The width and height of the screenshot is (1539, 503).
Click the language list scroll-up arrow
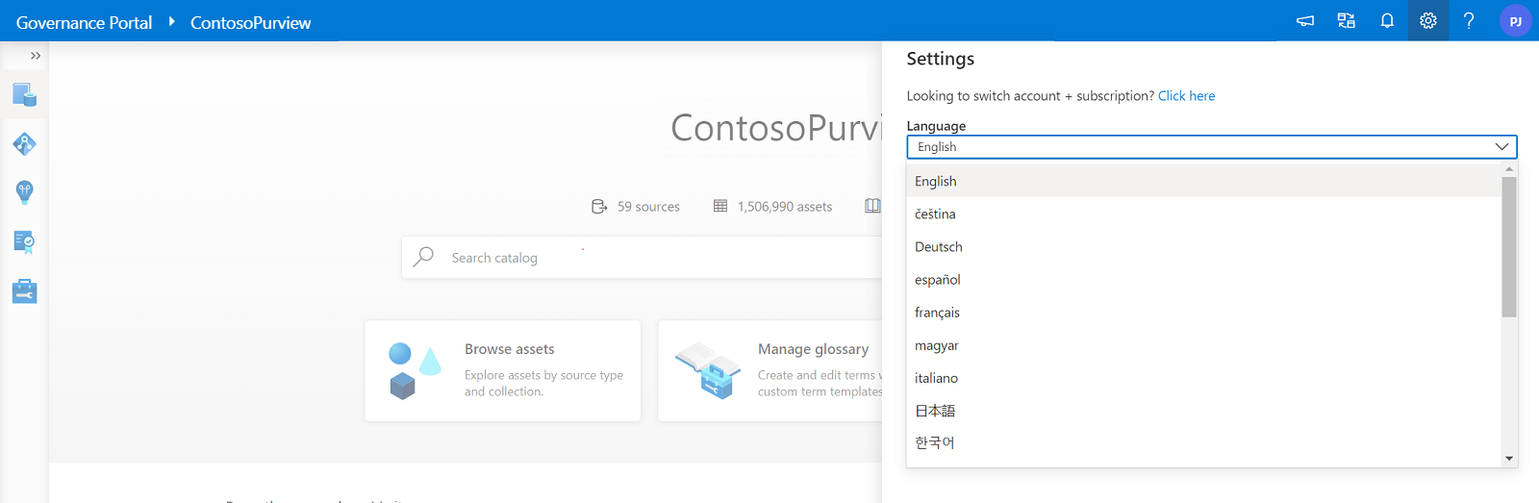pos(1509,169)
